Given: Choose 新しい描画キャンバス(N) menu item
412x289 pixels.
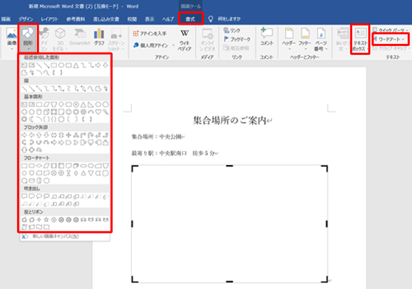Looking at the screenshot, I should pos(65,236).
